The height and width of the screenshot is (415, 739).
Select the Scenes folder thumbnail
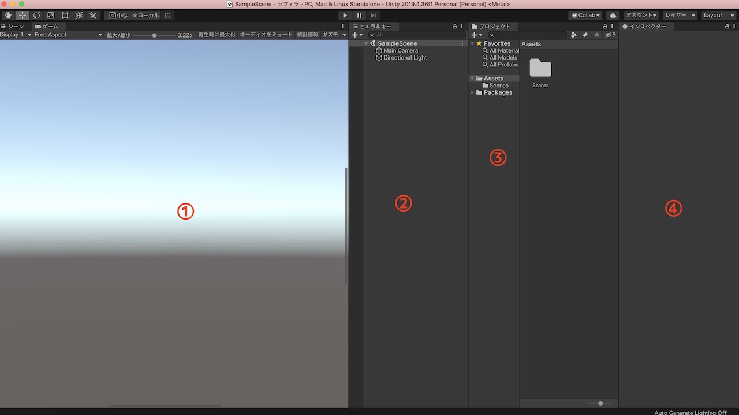click(540, 69)
